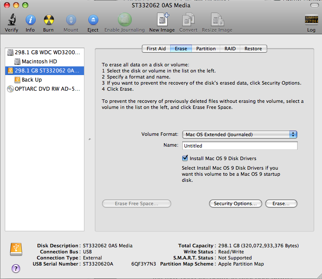
Task: Click the Erase Free Space button
Action: pos(137,204)
